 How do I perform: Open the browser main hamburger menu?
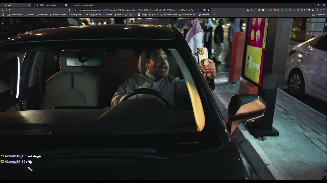(324, 10)
